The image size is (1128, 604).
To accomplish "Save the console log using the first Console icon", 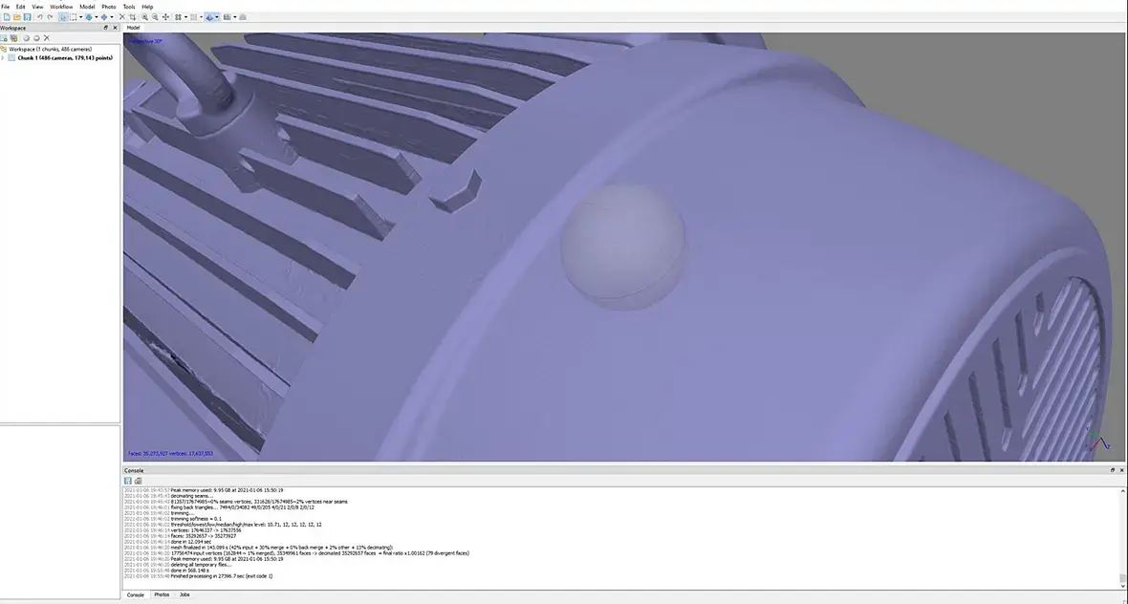I will pyautogui.click(x=128, y=481).
